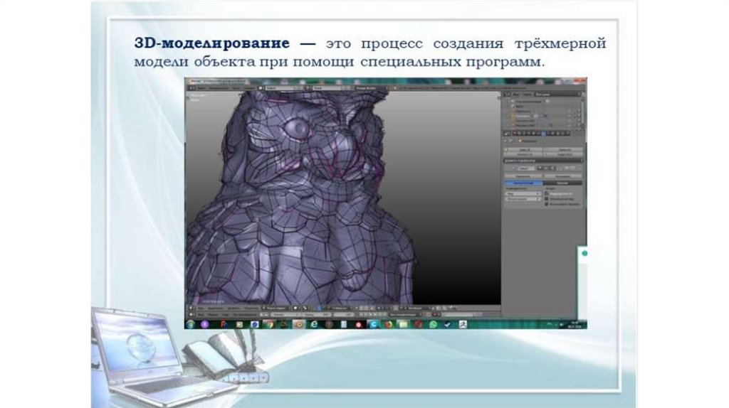Viewport: 729px width, 408px height.
Task: Open Internet Explorer from the taskbar
Action: click(x=314, y=324)
